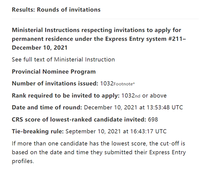
Task: Click the 'Rank required to be invited to apply:' label
Action: coord(66,95)
